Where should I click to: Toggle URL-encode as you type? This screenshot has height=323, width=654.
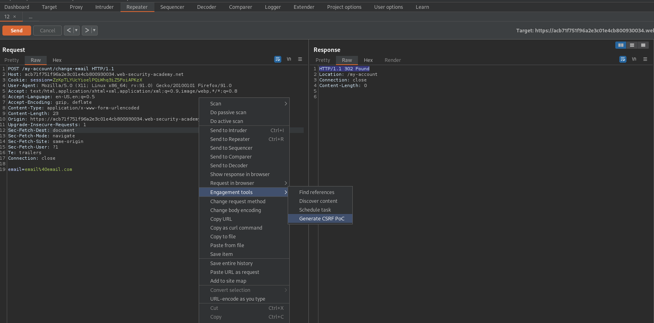click(244, 299)
